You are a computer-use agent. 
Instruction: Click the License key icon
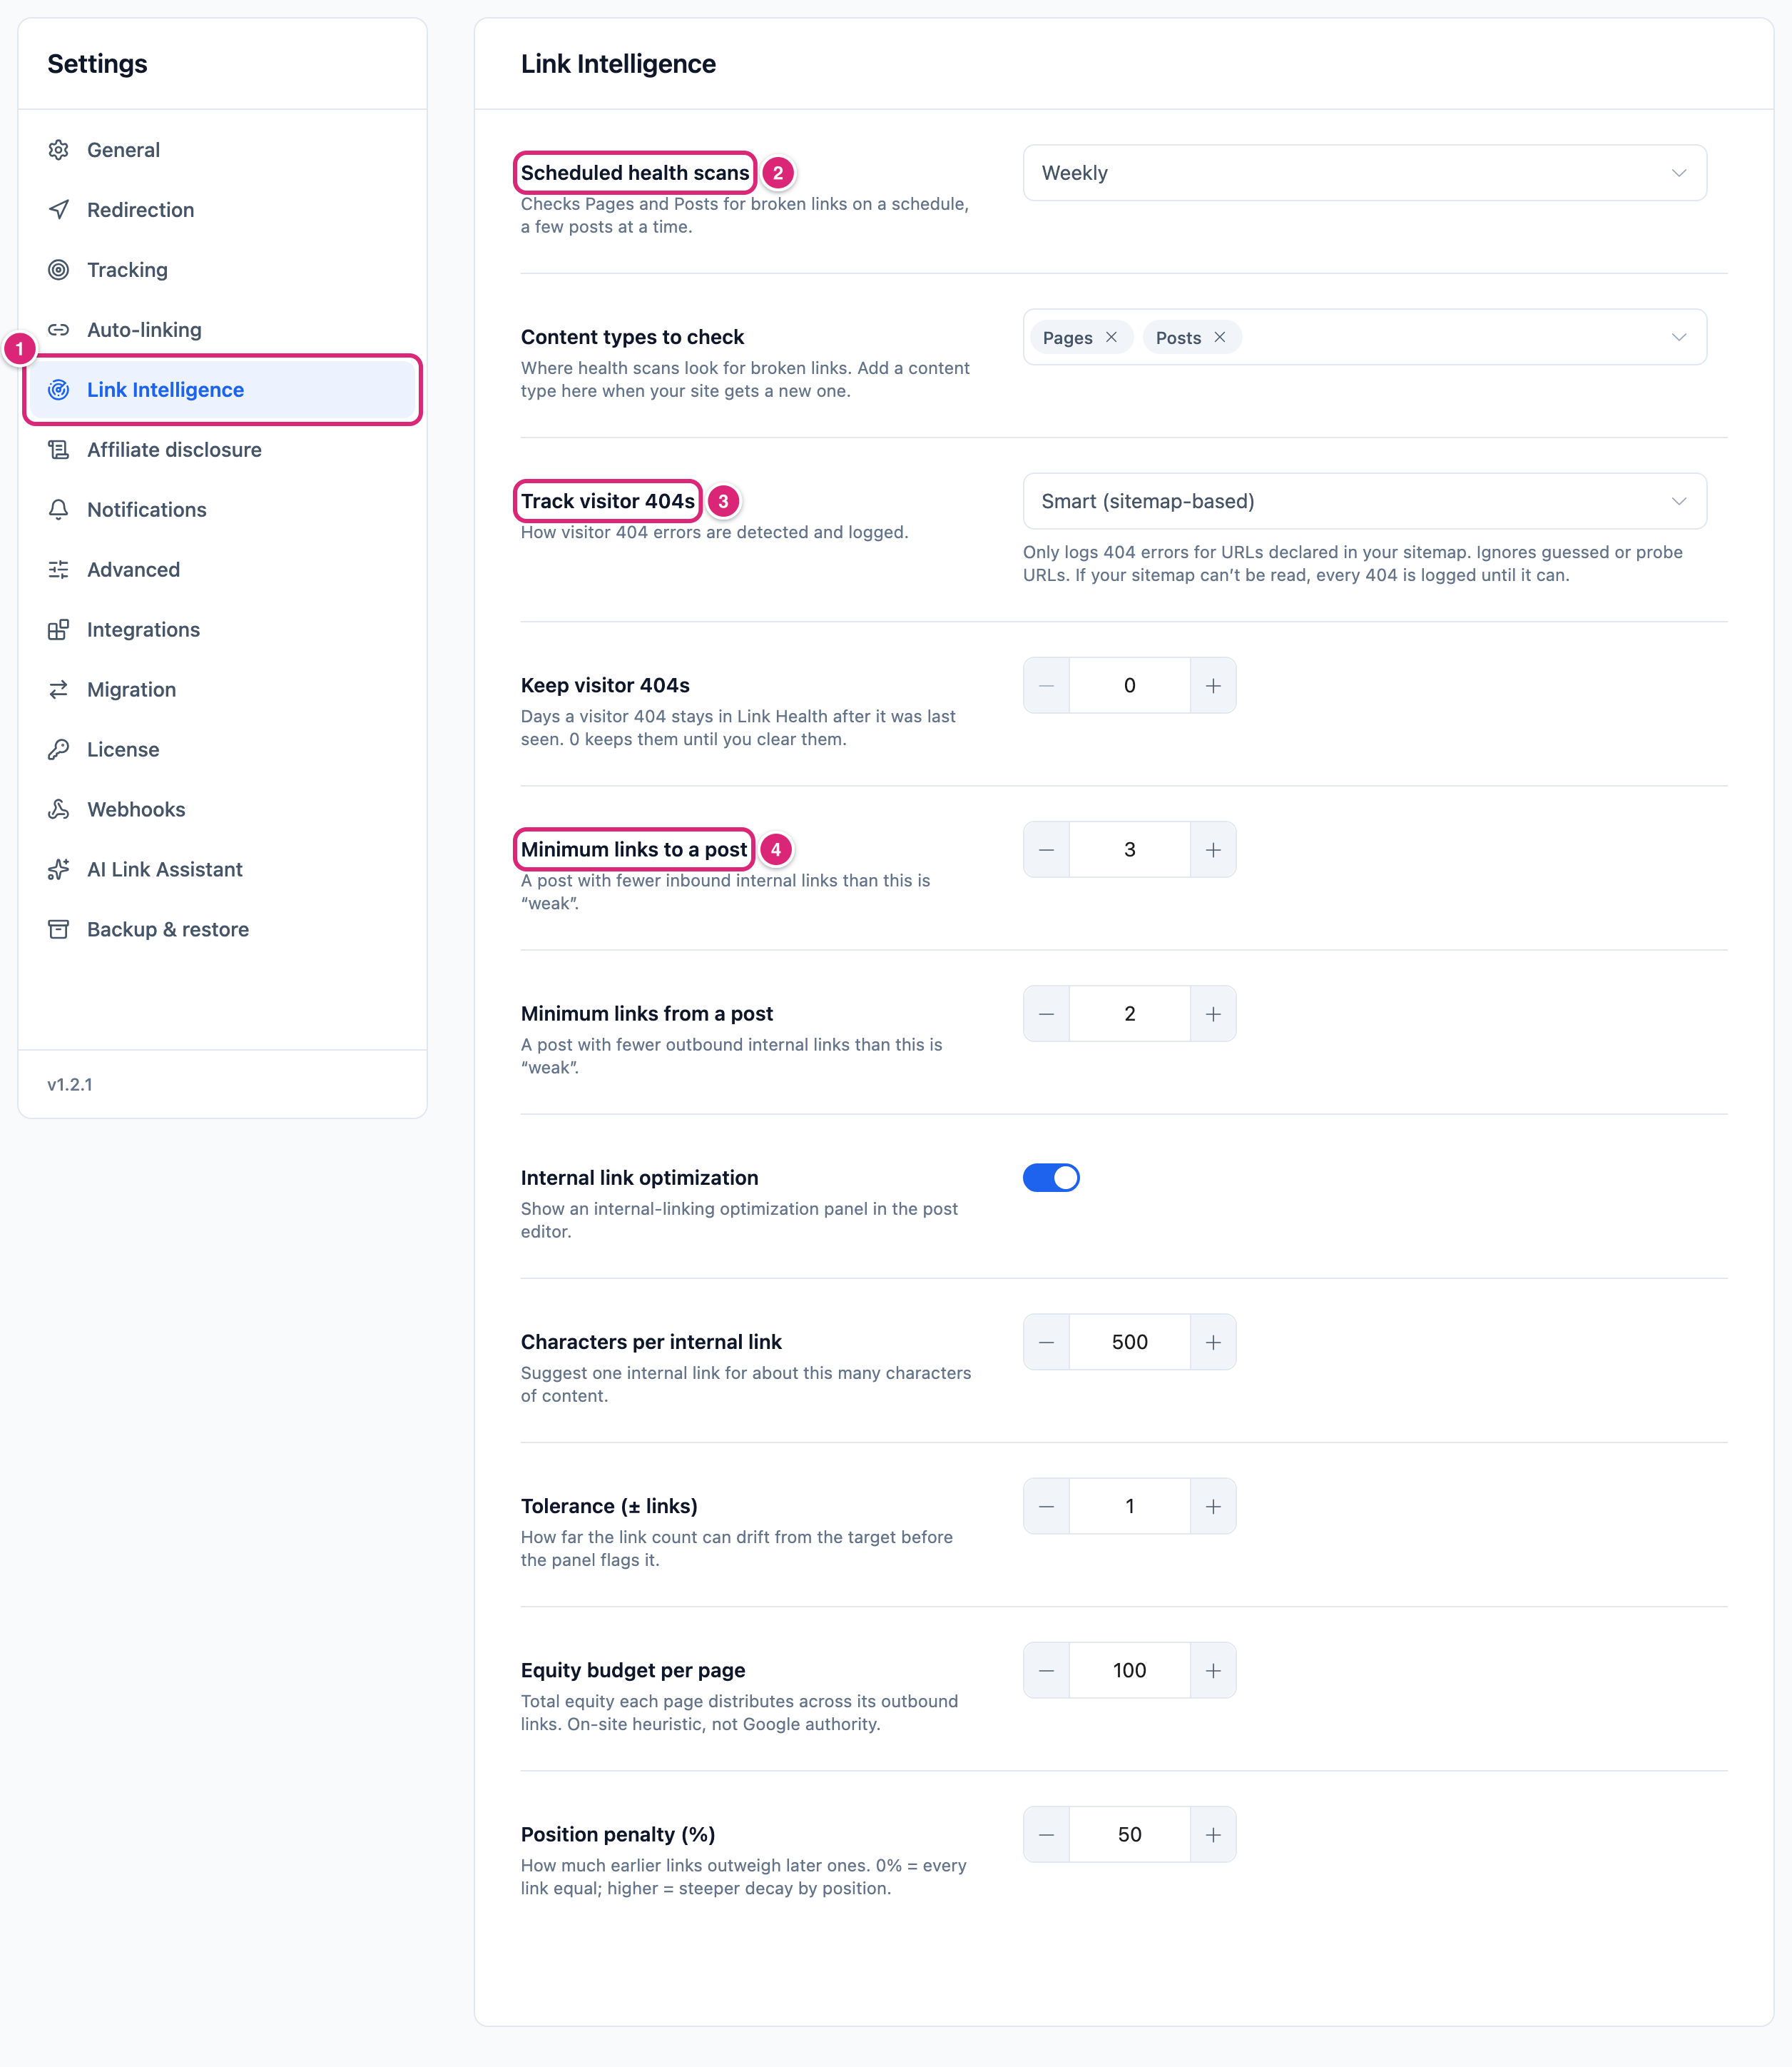[x=59, y=750]
